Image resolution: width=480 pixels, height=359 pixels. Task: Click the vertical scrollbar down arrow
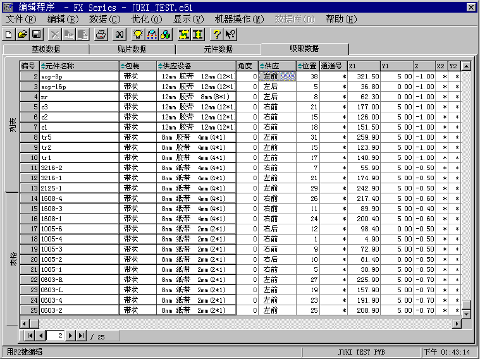tap(466, 313)
